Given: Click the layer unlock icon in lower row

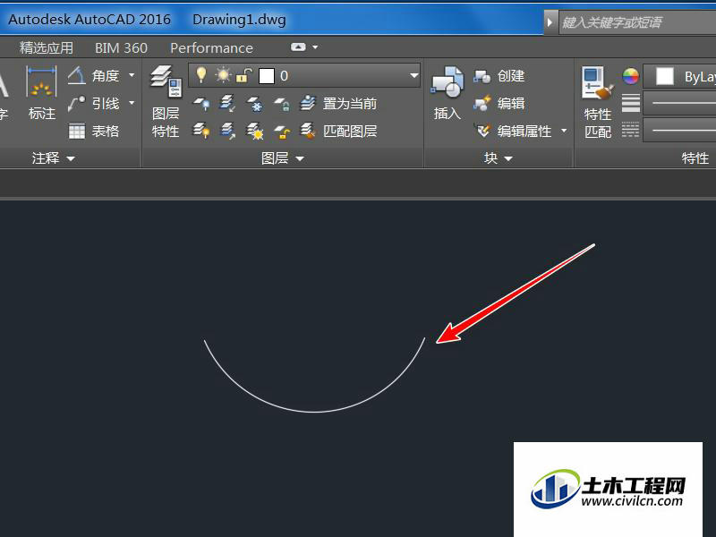Looking at the screenshot, I should pos(282,132).
